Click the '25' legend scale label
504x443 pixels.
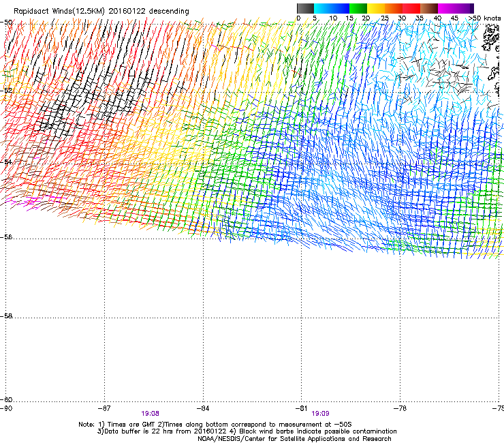pos(385,18)
